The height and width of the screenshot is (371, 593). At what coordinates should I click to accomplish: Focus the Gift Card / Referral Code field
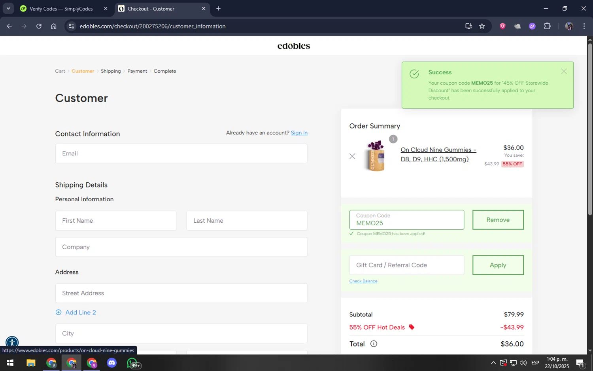point(406,265)
